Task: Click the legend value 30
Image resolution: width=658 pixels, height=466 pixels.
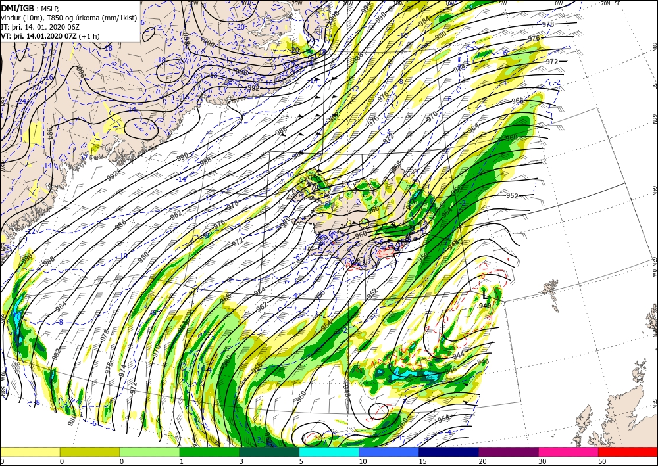Action: 542,461
